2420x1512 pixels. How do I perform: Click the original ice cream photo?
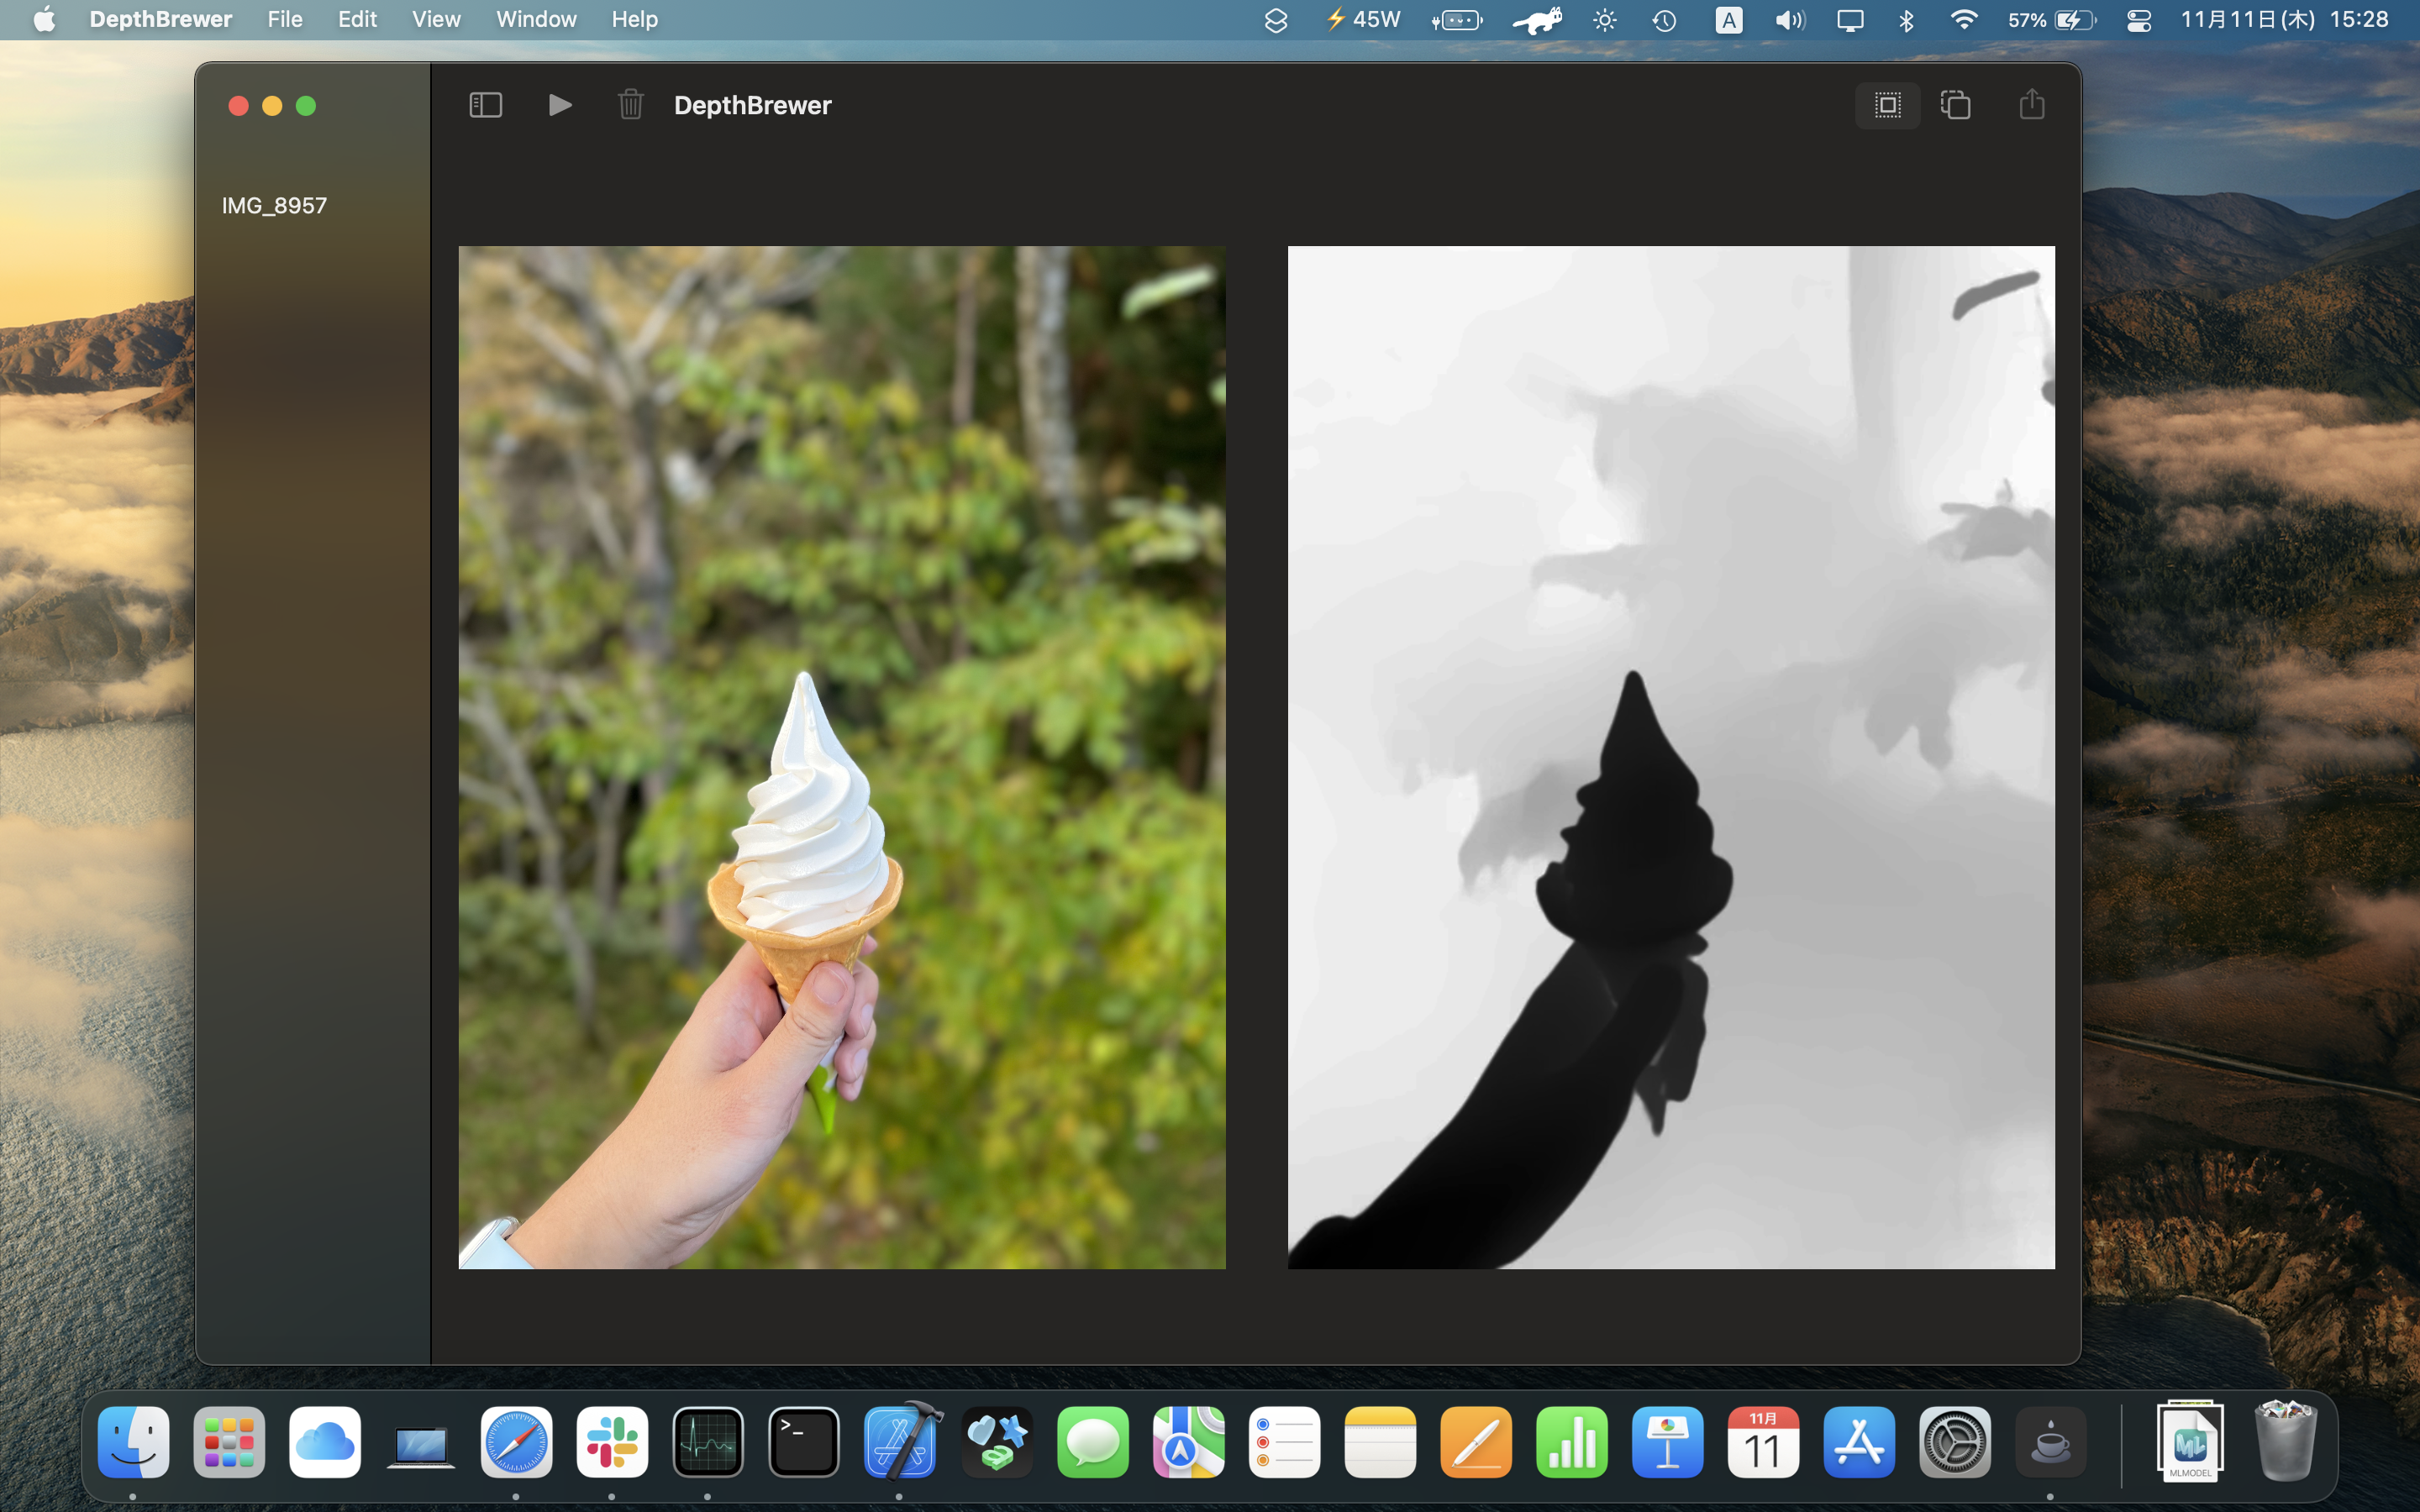(x=841, y=757)
